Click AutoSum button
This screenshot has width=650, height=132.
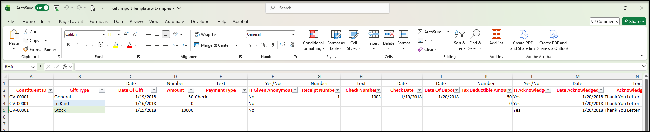click(x=429, y=32)
